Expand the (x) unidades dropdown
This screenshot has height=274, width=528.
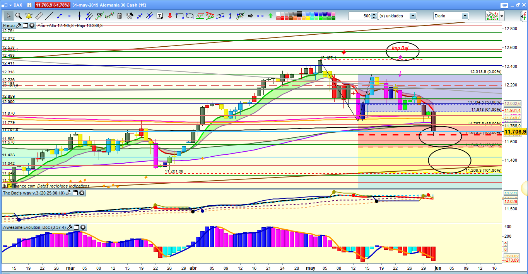(413, 16)
